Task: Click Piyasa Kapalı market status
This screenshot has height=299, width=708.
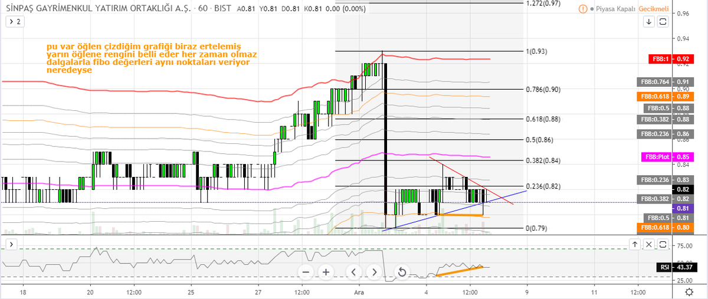Action: pyautogui.click(x=615, y=9)
